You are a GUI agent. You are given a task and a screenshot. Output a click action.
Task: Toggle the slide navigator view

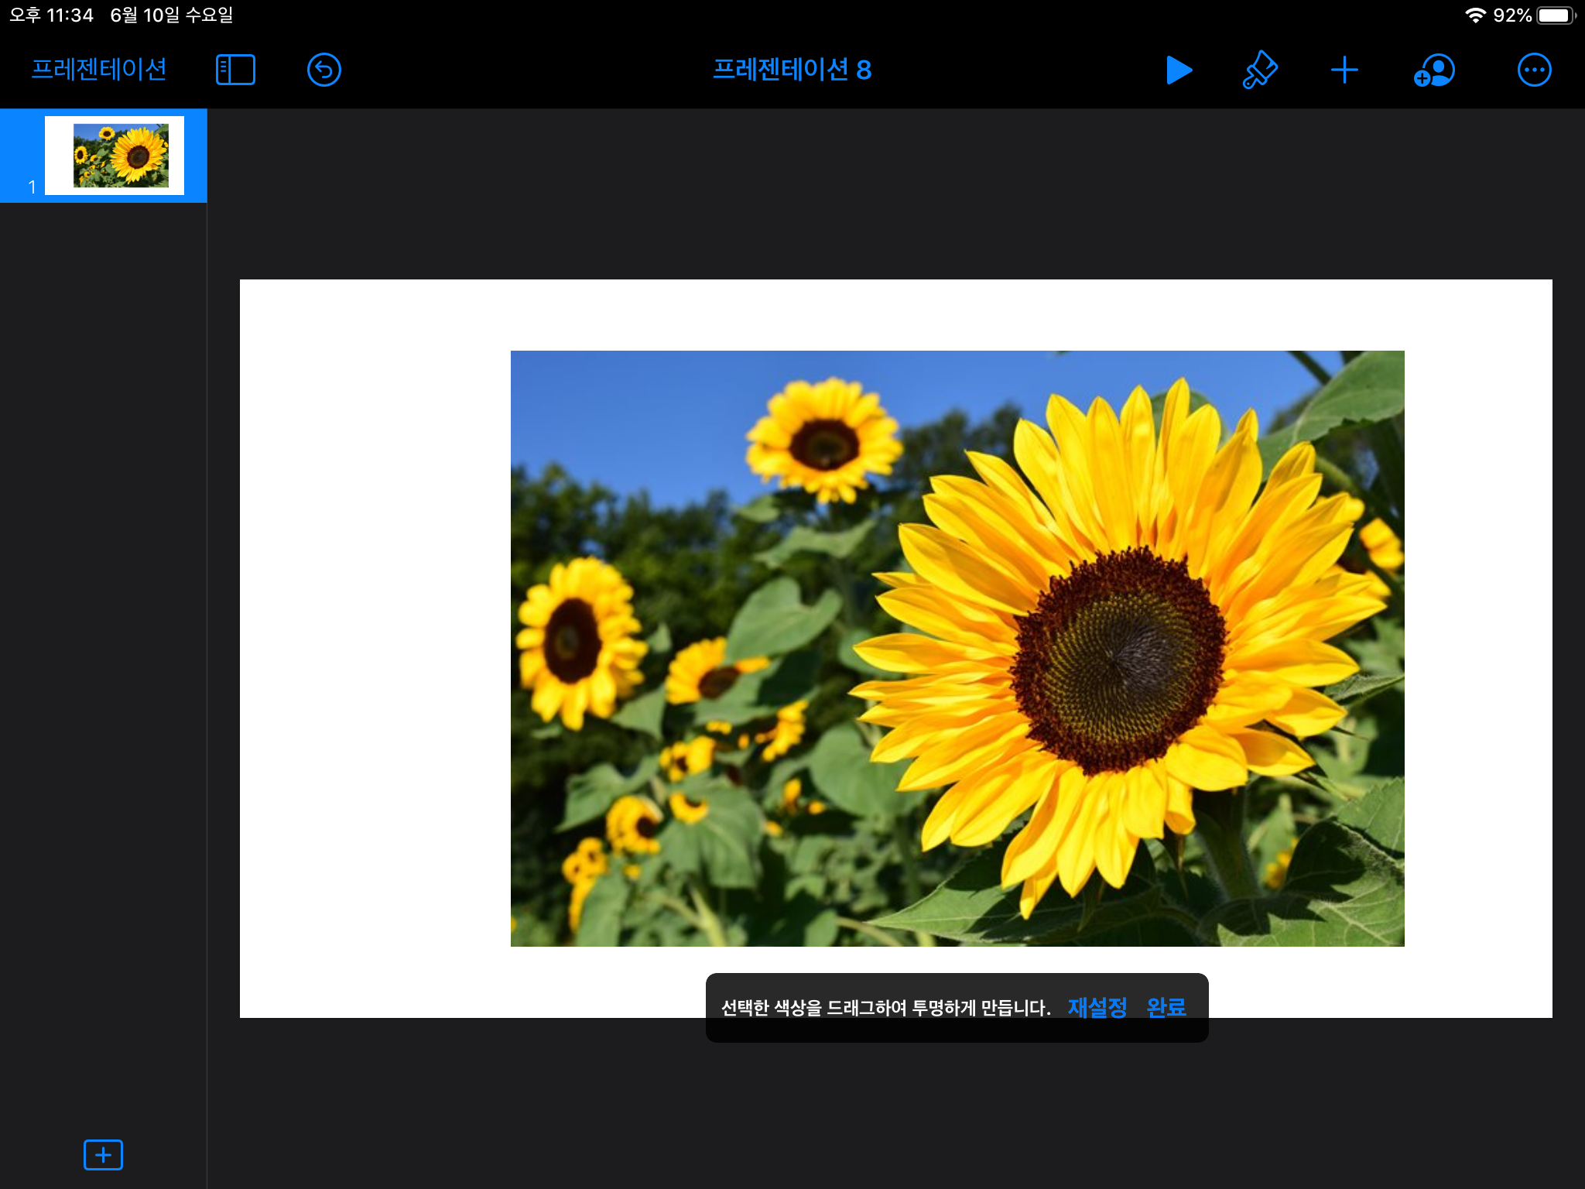pyautogui.click(x=235, y=70)
